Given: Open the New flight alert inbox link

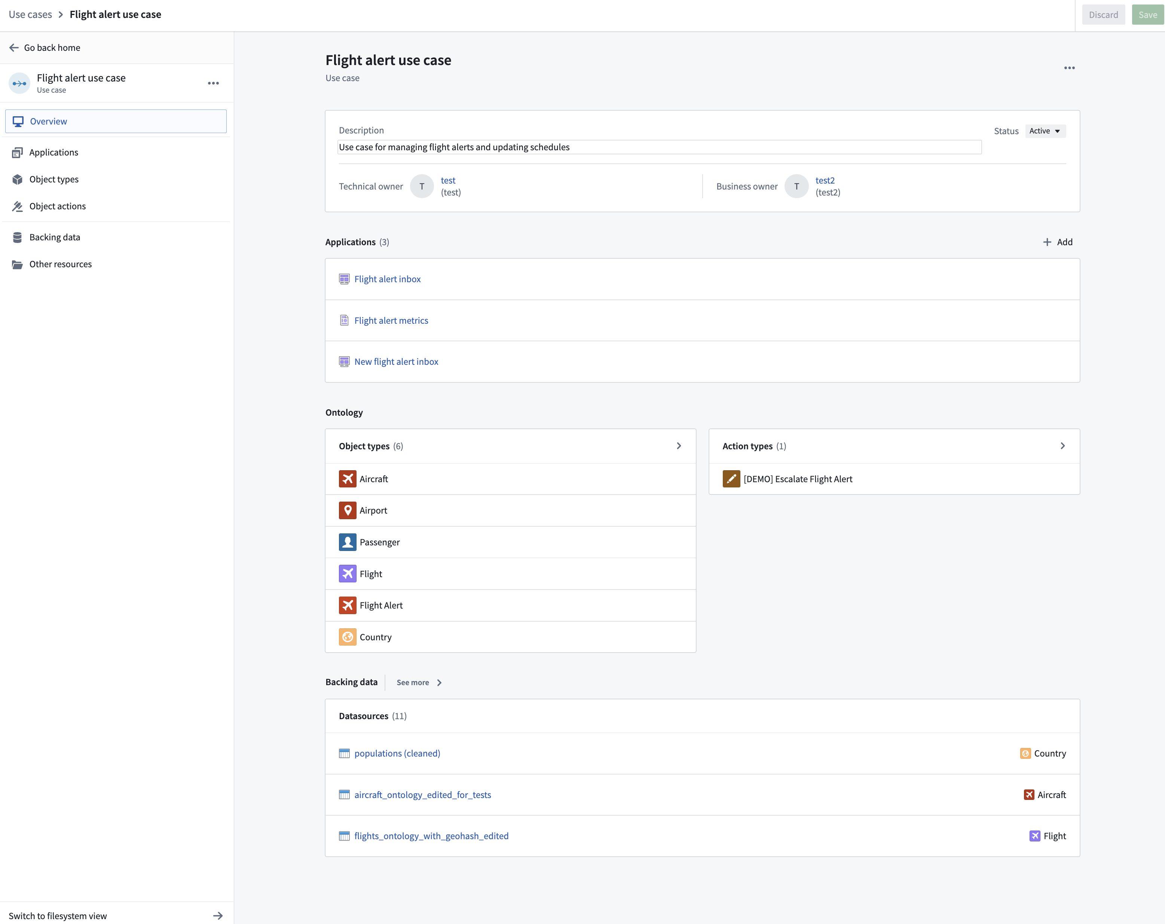Looking at the screenshot, I should coord(396,361).
